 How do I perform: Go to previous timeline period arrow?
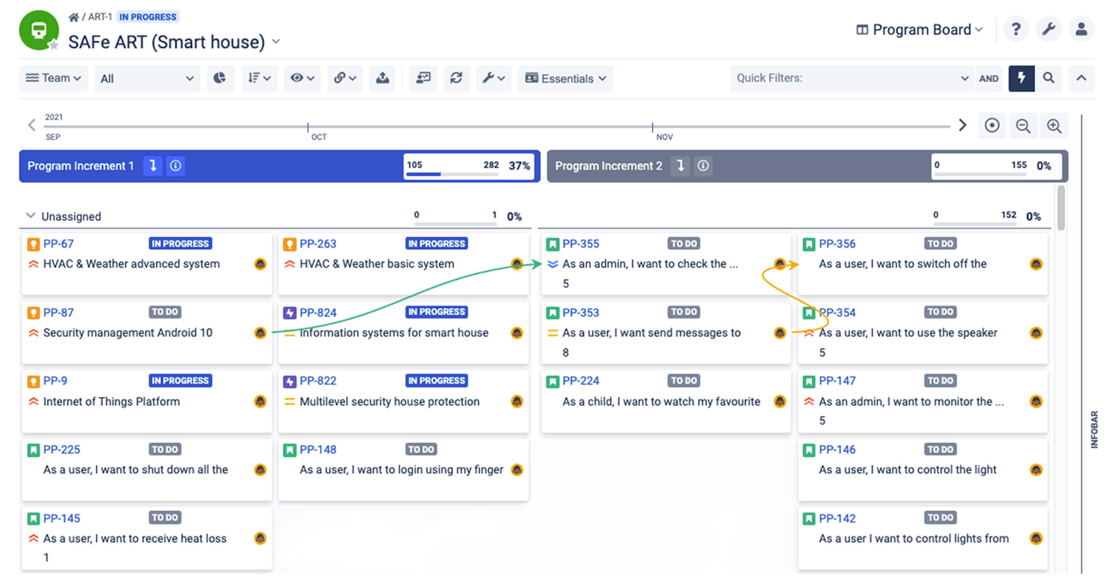[32, 125]
